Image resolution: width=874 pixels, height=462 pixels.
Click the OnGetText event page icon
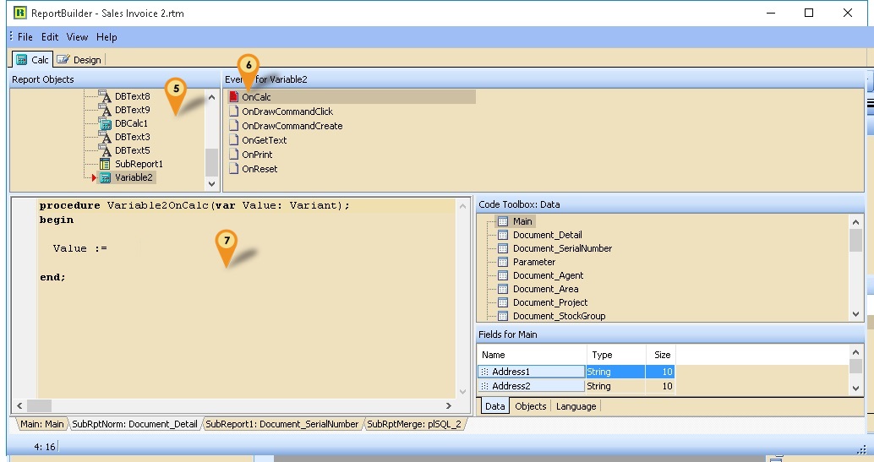(x=234, y=140)
